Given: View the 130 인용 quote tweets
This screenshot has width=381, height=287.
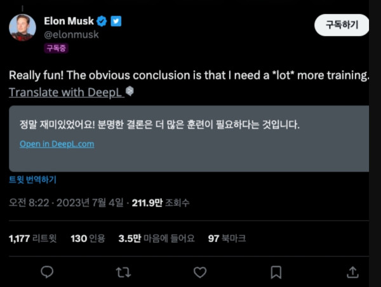Looking at the screenshot, I should click(87, 239).
